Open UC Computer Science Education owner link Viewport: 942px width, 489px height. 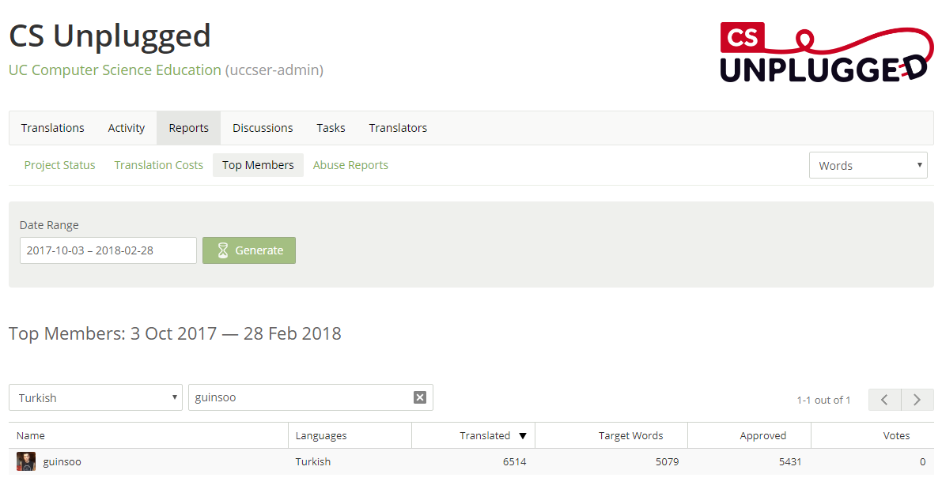tap(115, 70)
